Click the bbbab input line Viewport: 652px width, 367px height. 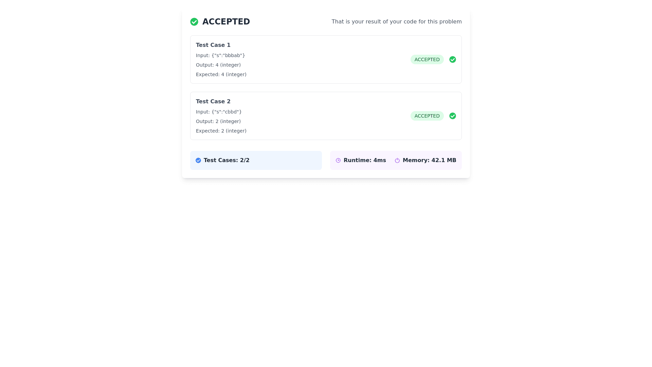[220, 55]
